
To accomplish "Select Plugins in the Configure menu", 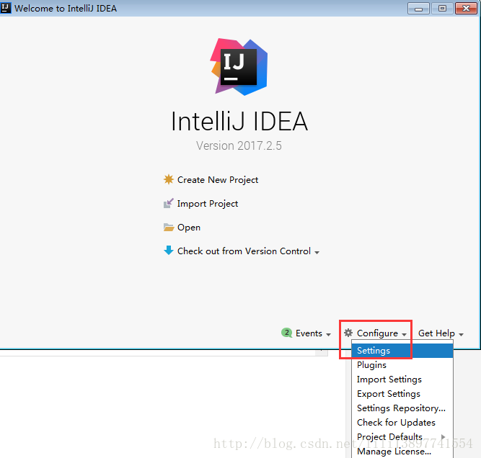I will coord(402,365).
